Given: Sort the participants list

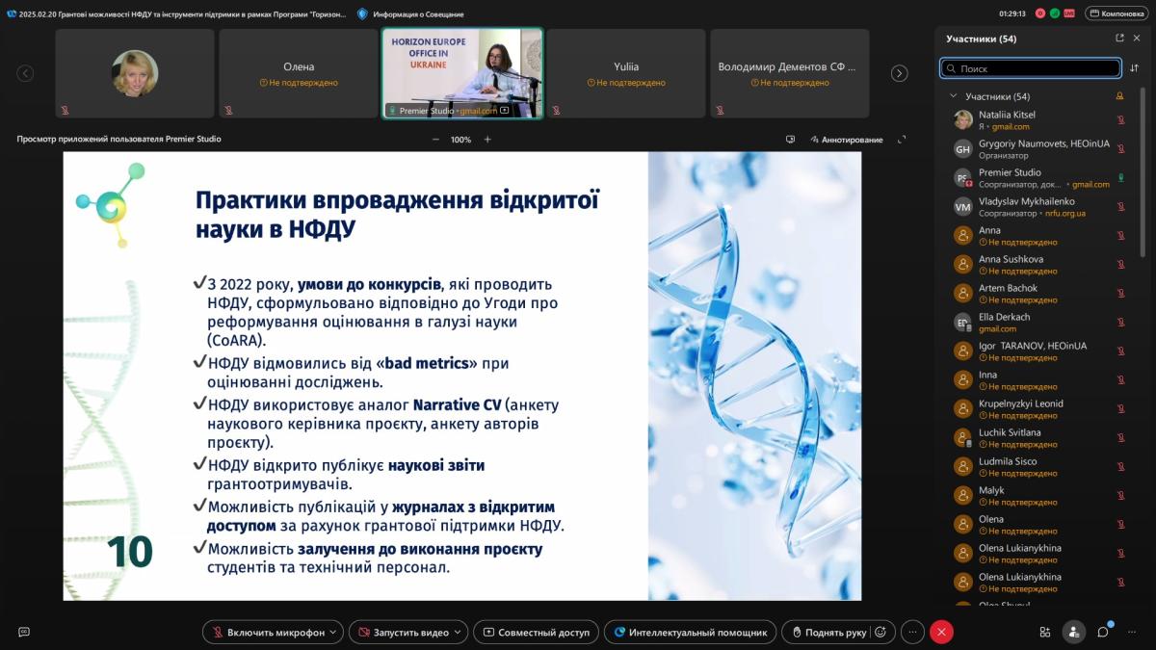Looking at the screenshot, I should pos(1134,68).
